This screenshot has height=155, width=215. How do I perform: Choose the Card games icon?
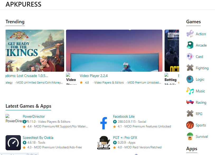[190, 57]
